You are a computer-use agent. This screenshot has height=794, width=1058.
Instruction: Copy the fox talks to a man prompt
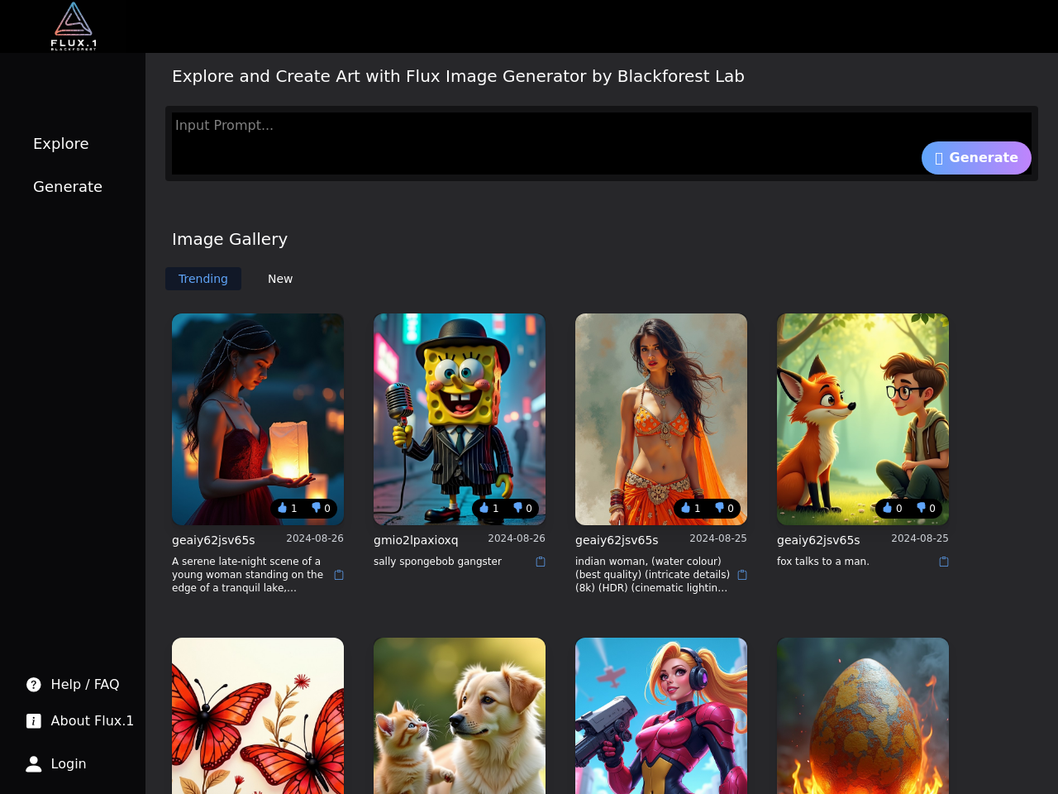point(944,562)
